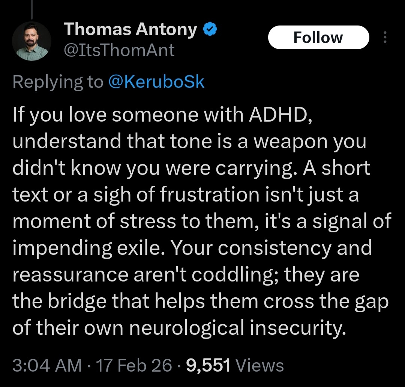405x387 pixels.
Task: Open the three-dot more options menu
Action: coord(385,37)
